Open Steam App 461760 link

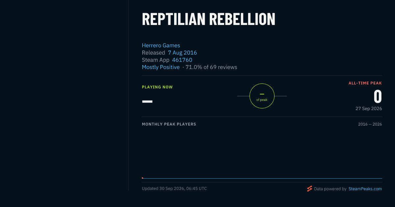(x=182, y=60)
